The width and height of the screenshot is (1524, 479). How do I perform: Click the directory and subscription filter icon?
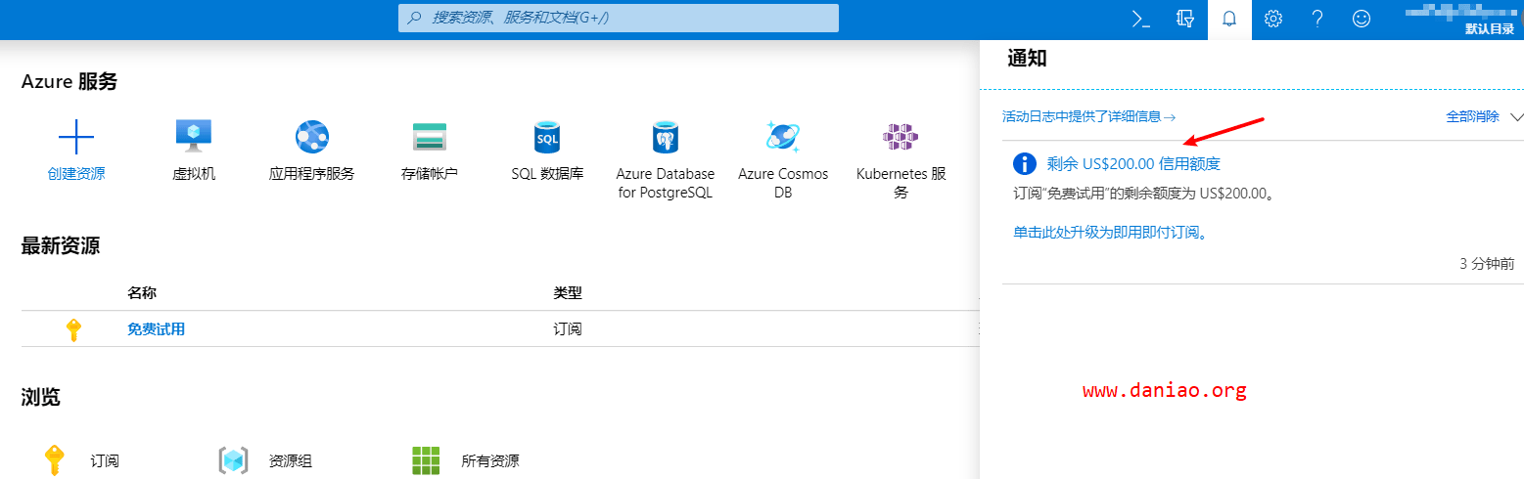1185,19
